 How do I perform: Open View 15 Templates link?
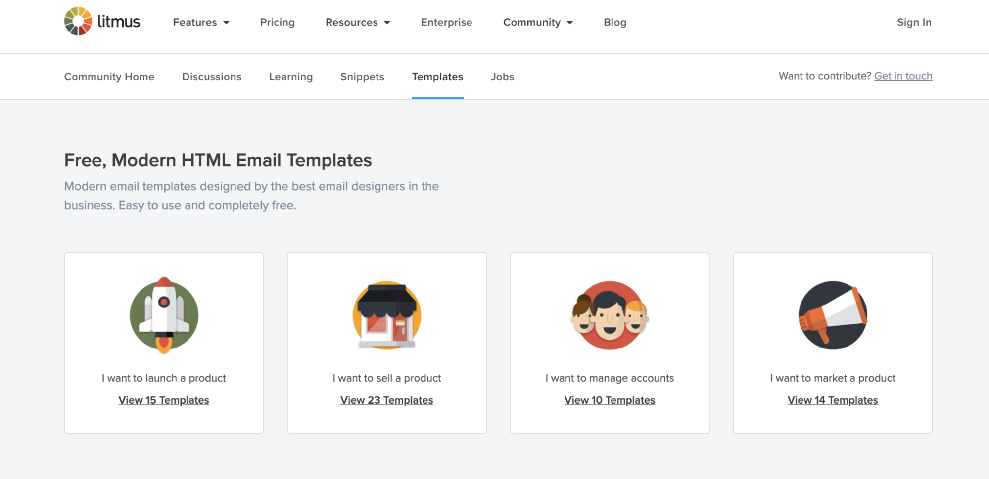[x=164, y=400]
